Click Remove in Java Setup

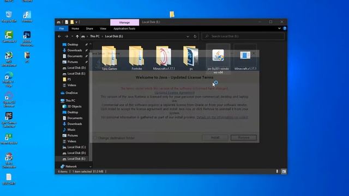pyautogui.click(x=244, y=138)
